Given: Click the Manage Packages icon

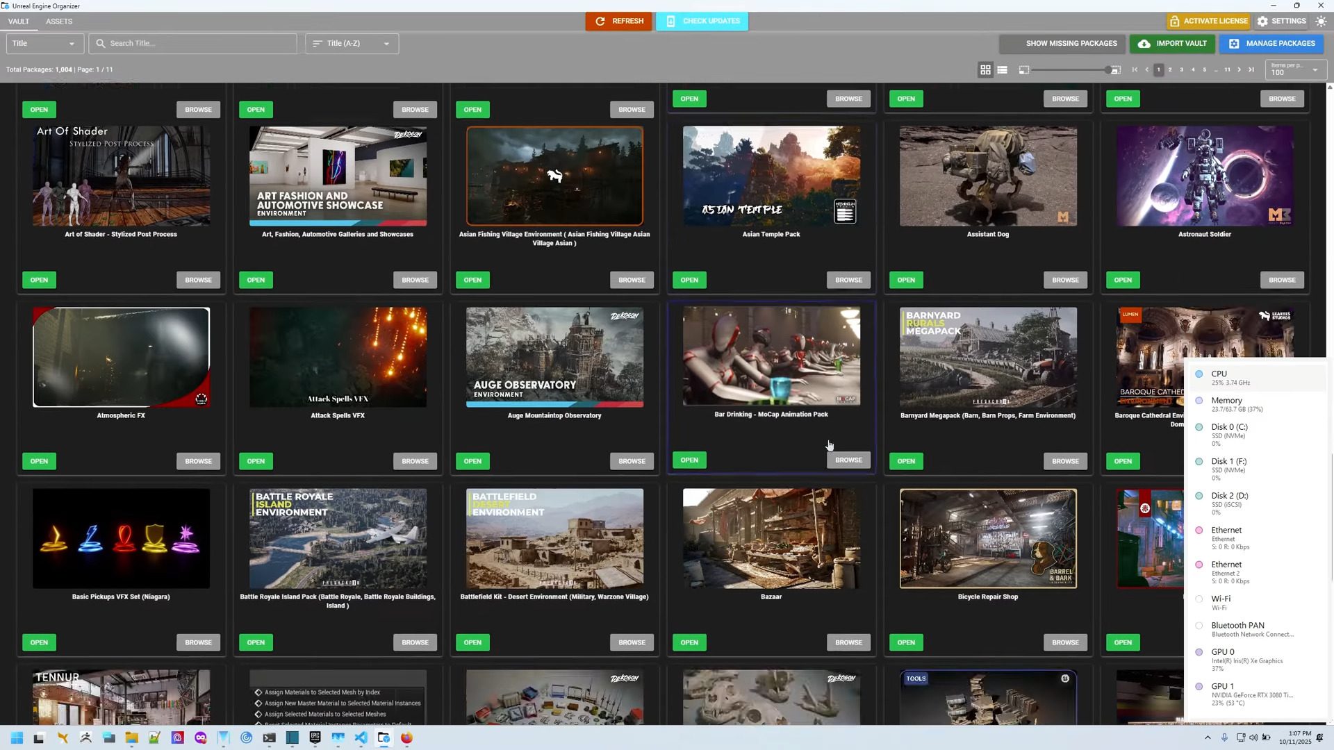Looking at the screenshot, I should coord(1234,43).
